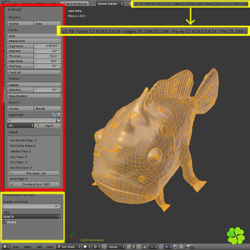Switch to vertex select mode

click(x=129, y=247)
